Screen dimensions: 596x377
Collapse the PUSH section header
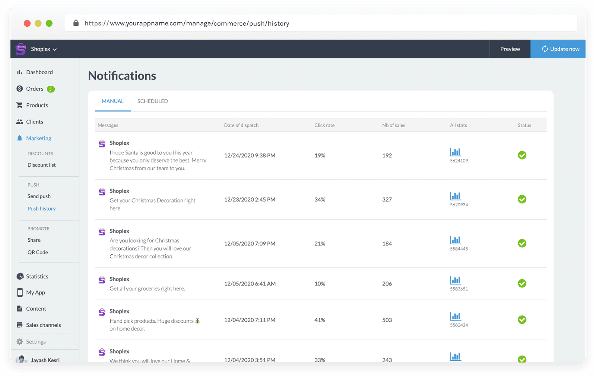tap(33, 184)
